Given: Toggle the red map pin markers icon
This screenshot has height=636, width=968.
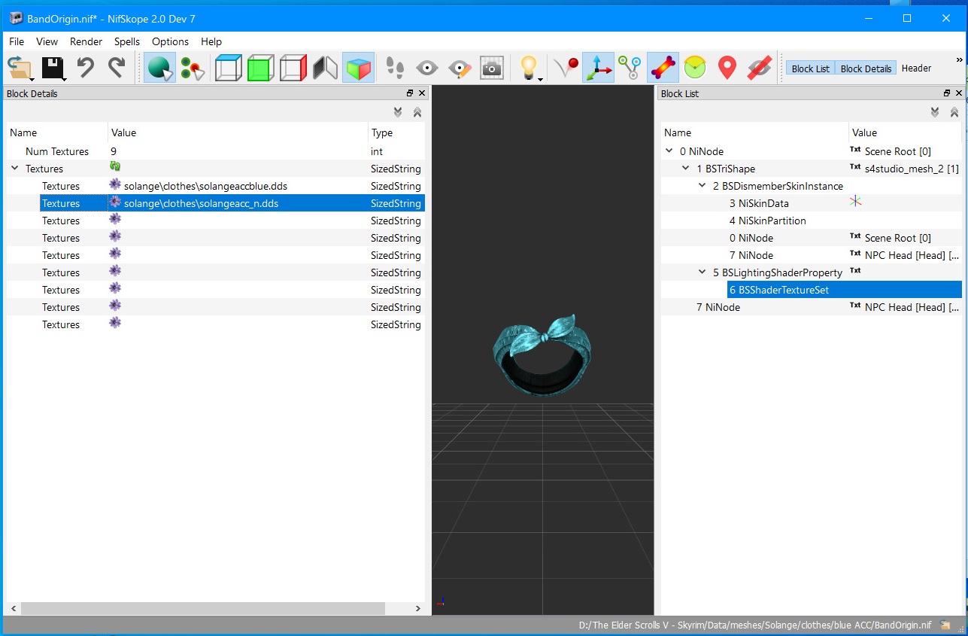Looking at the screenshot, I should (x=727, y=68).
